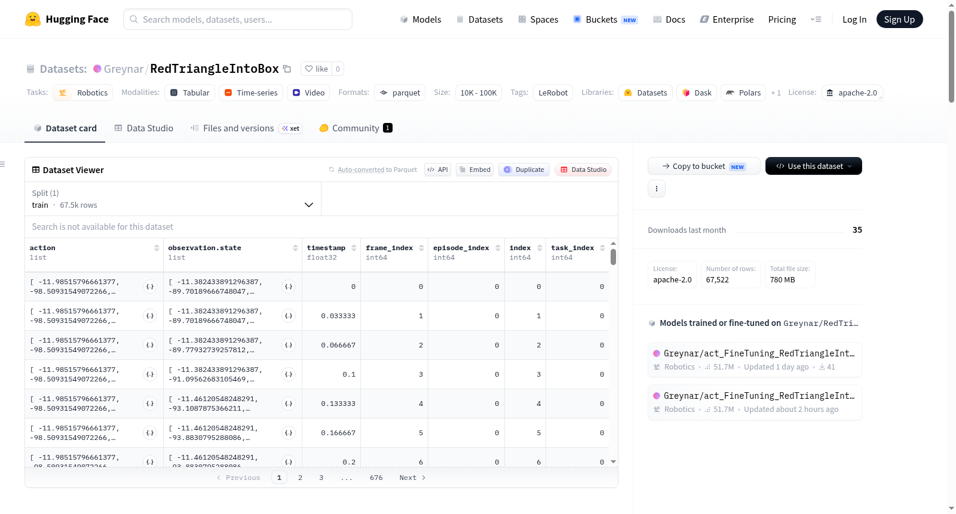Copy dataset name with the copy icon
The width and height of the screenshot is (956, 514).
tap(287, 69)
